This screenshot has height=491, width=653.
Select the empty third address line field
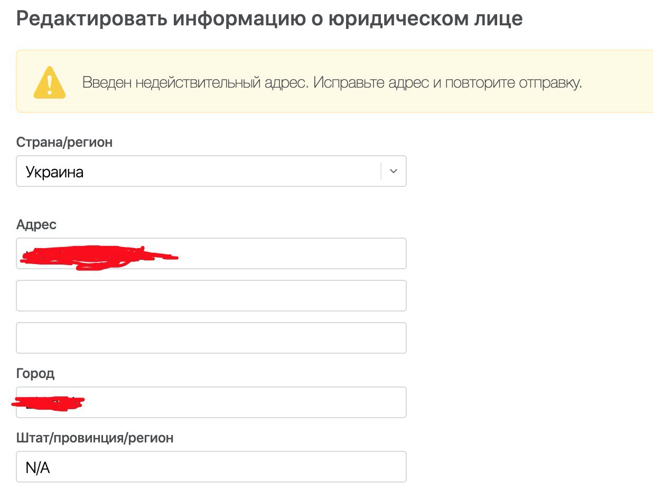click(211, 338)
